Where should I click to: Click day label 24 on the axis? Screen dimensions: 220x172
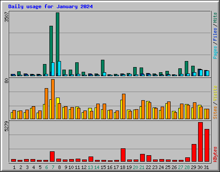(161, 167)
